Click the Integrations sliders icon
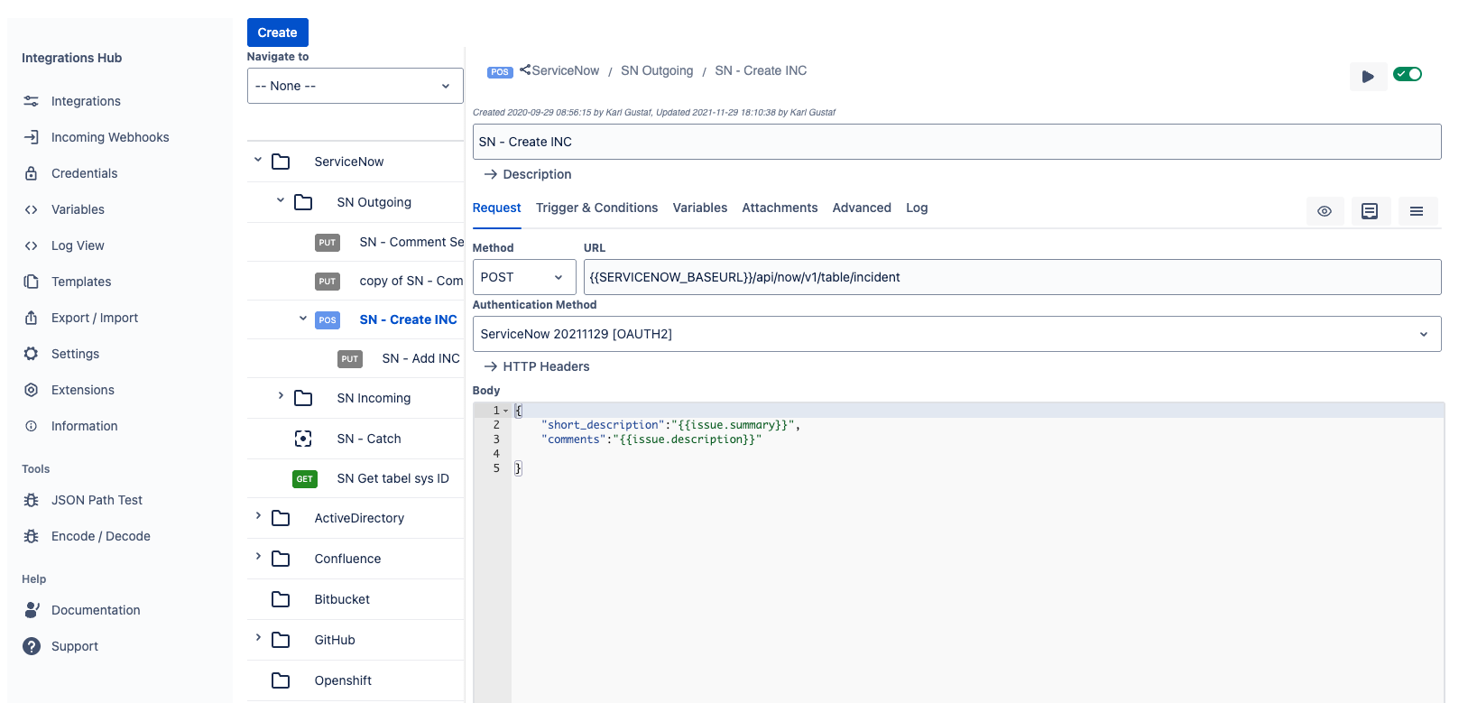This screenshot has width=1468, height=703. [31, 101]
